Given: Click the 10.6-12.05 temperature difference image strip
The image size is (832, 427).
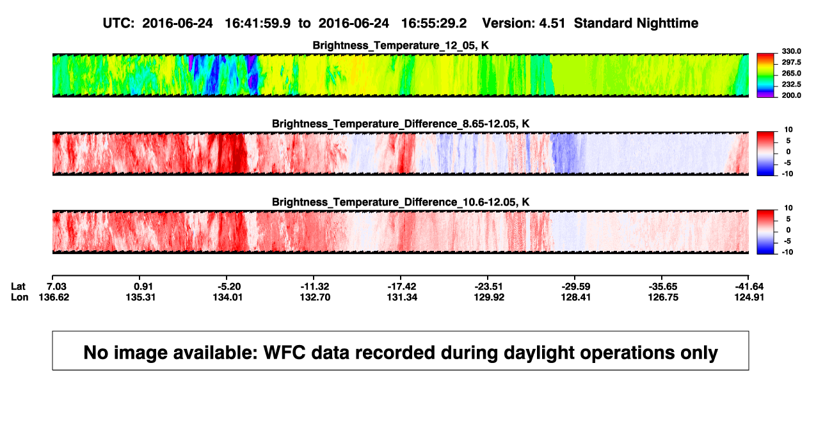Looking at the screenshot, I should [400, 232].
